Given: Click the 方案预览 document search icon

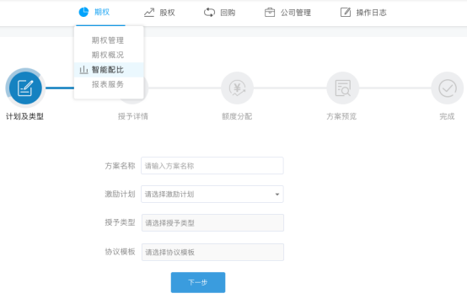Looking at the screenshot, I should (x=343, y=88).
